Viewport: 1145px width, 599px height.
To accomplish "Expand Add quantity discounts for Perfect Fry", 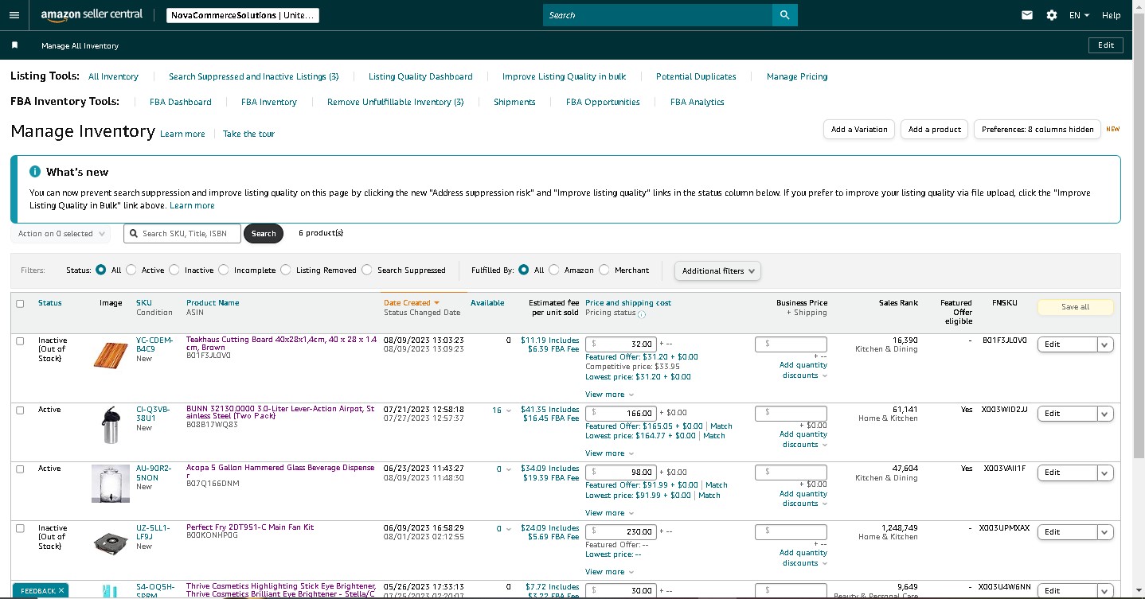I will 804,558.
